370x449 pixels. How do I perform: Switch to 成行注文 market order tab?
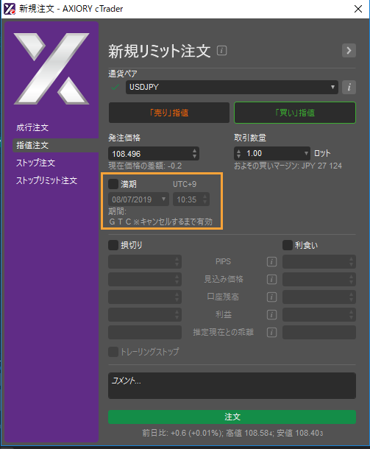point(32,128)
